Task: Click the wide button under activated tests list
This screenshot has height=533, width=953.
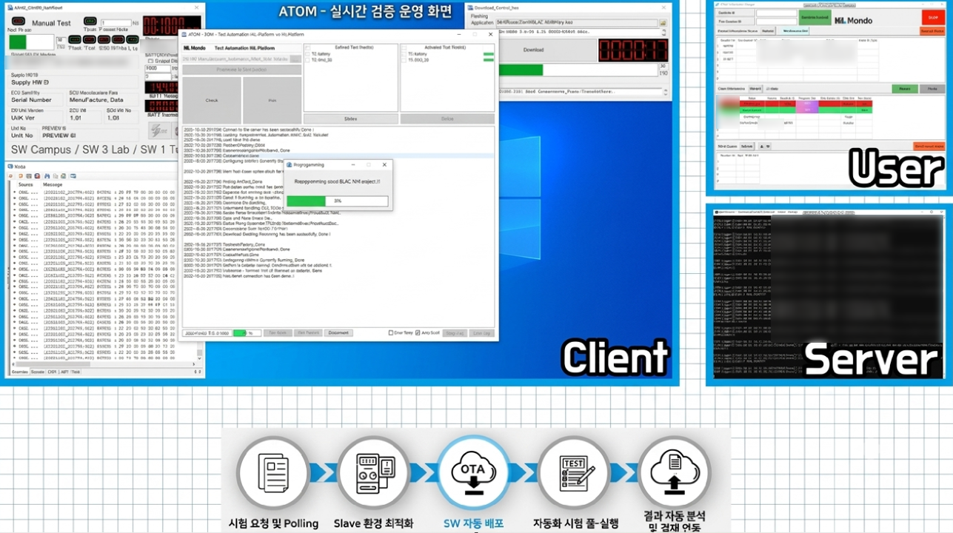Action: (x=447, y=118)
